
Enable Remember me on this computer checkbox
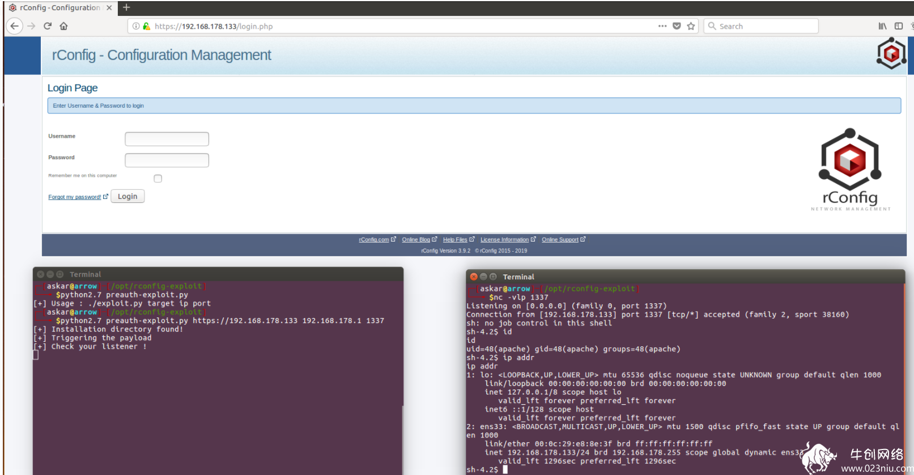click(158, 179)
